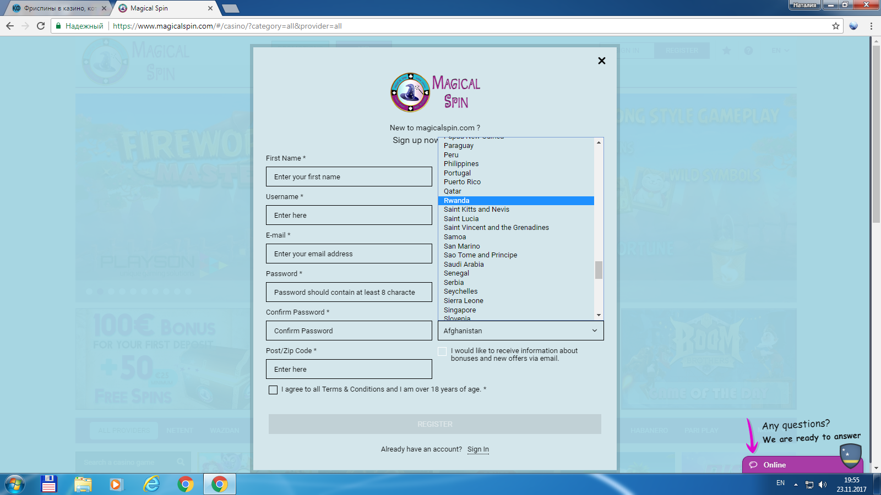
Task: Close the first Russian-titled browser tab
Action: coord(104,8)
